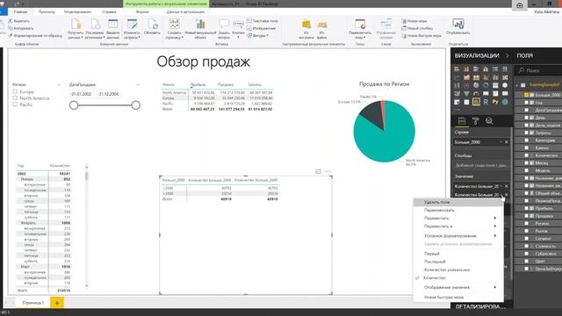Add a new page with plus button

(56, 303)
